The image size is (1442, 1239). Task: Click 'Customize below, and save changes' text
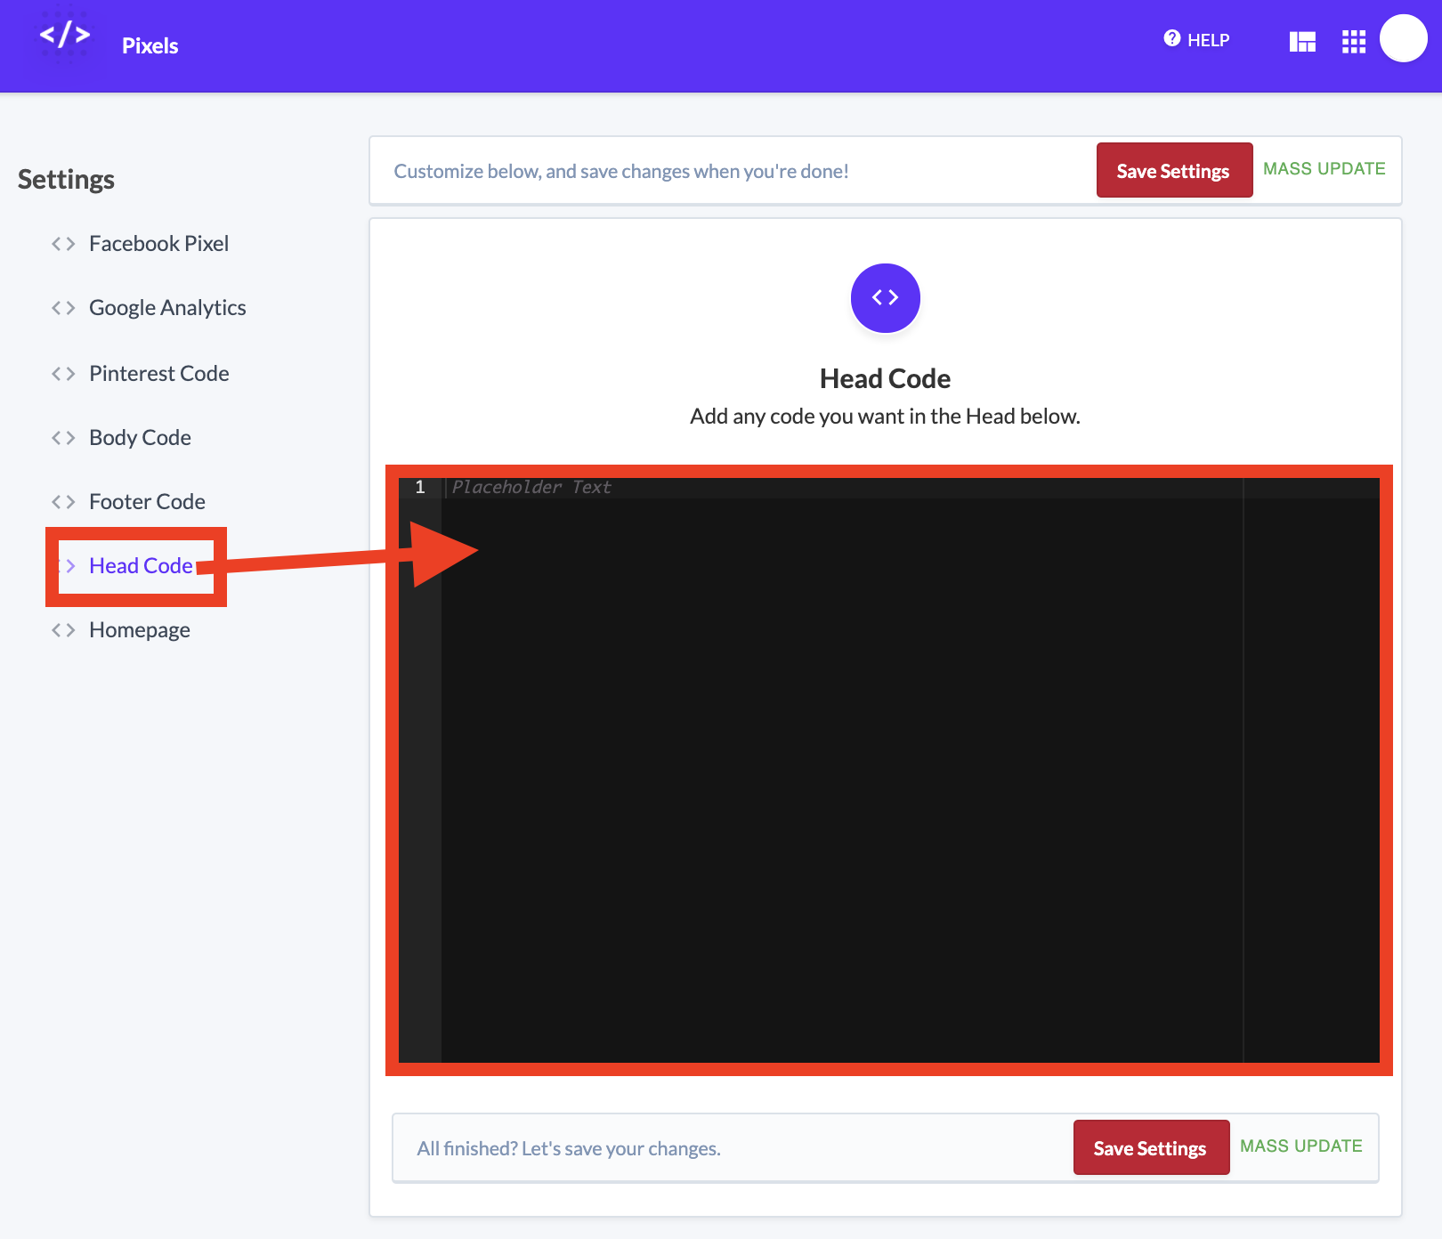click(621, 171)
